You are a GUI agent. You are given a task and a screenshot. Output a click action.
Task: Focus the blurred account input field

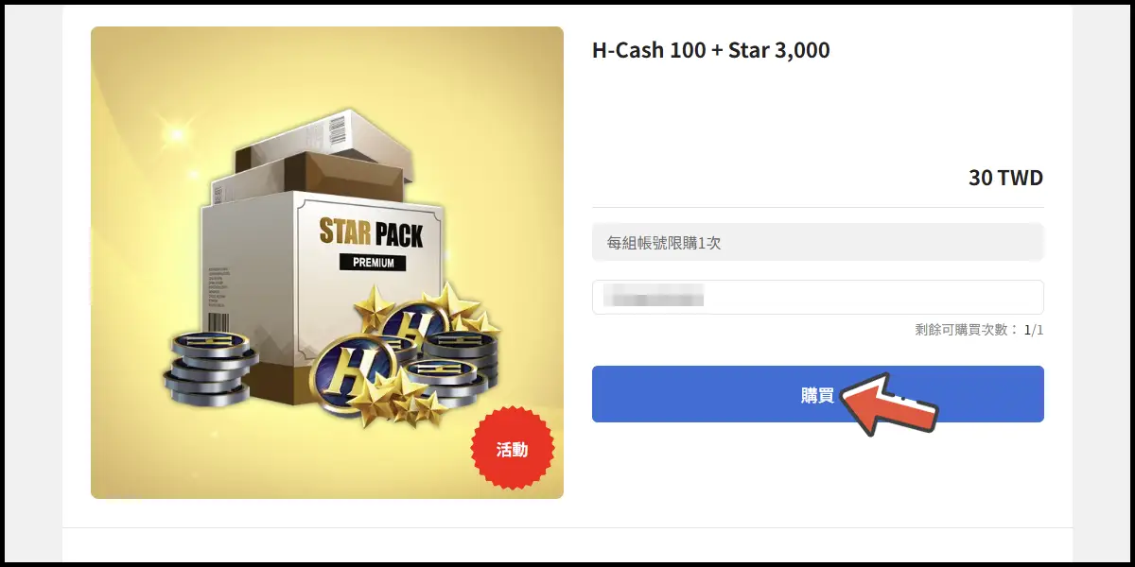(817, 297)
